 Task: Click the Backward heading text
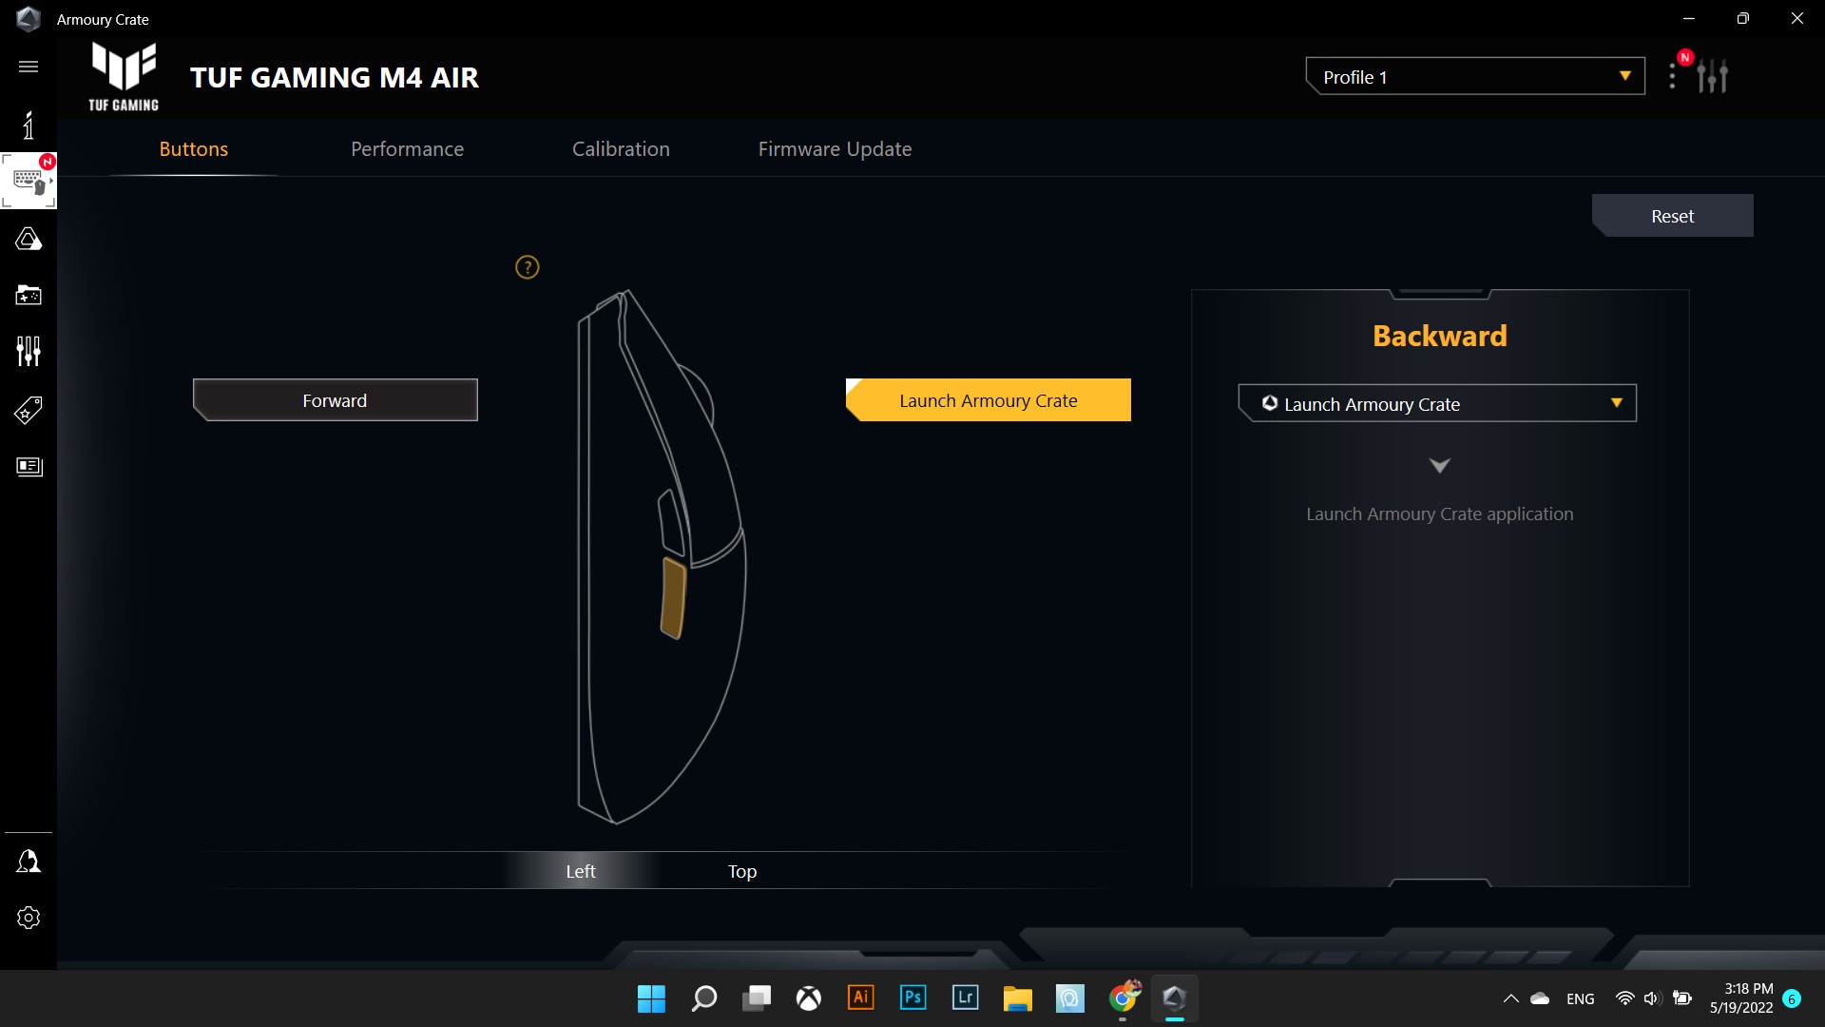click(x=1440, y=337)
